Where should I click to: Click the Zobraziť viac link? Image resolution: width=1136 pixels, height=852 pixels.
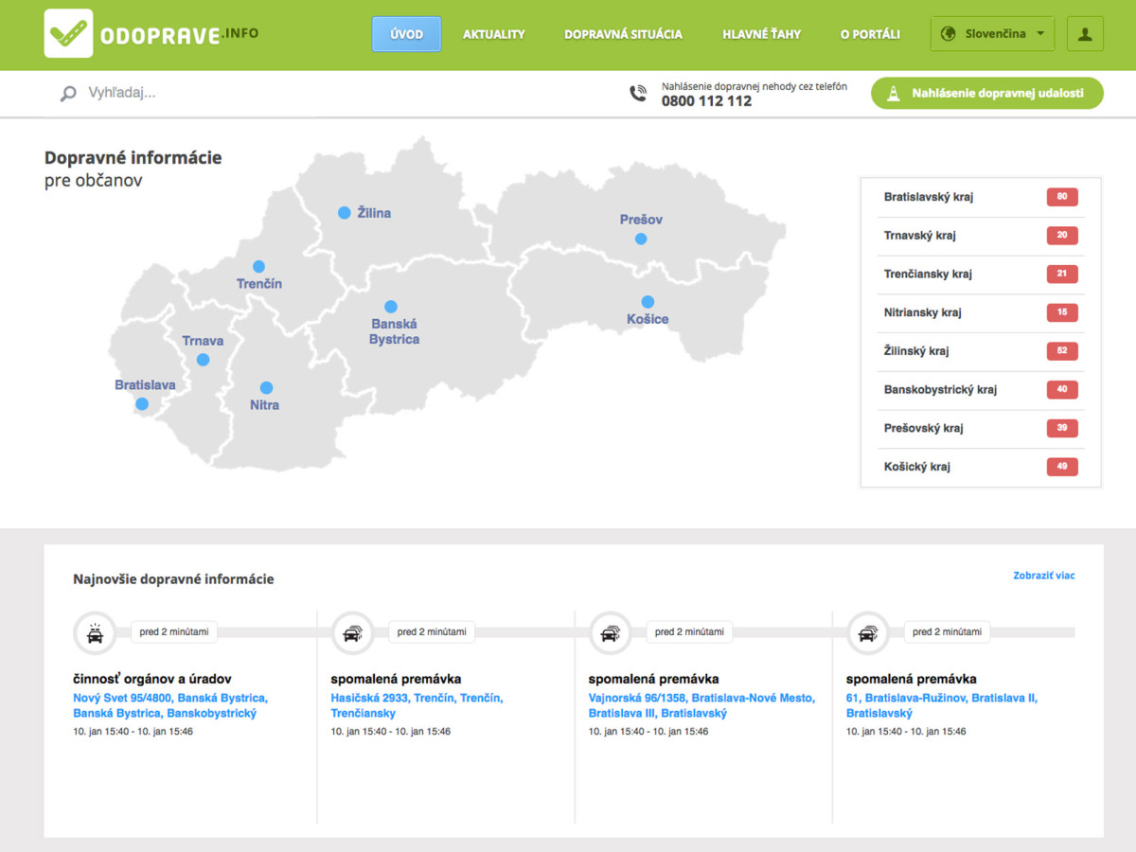(x=1044, y=576)
